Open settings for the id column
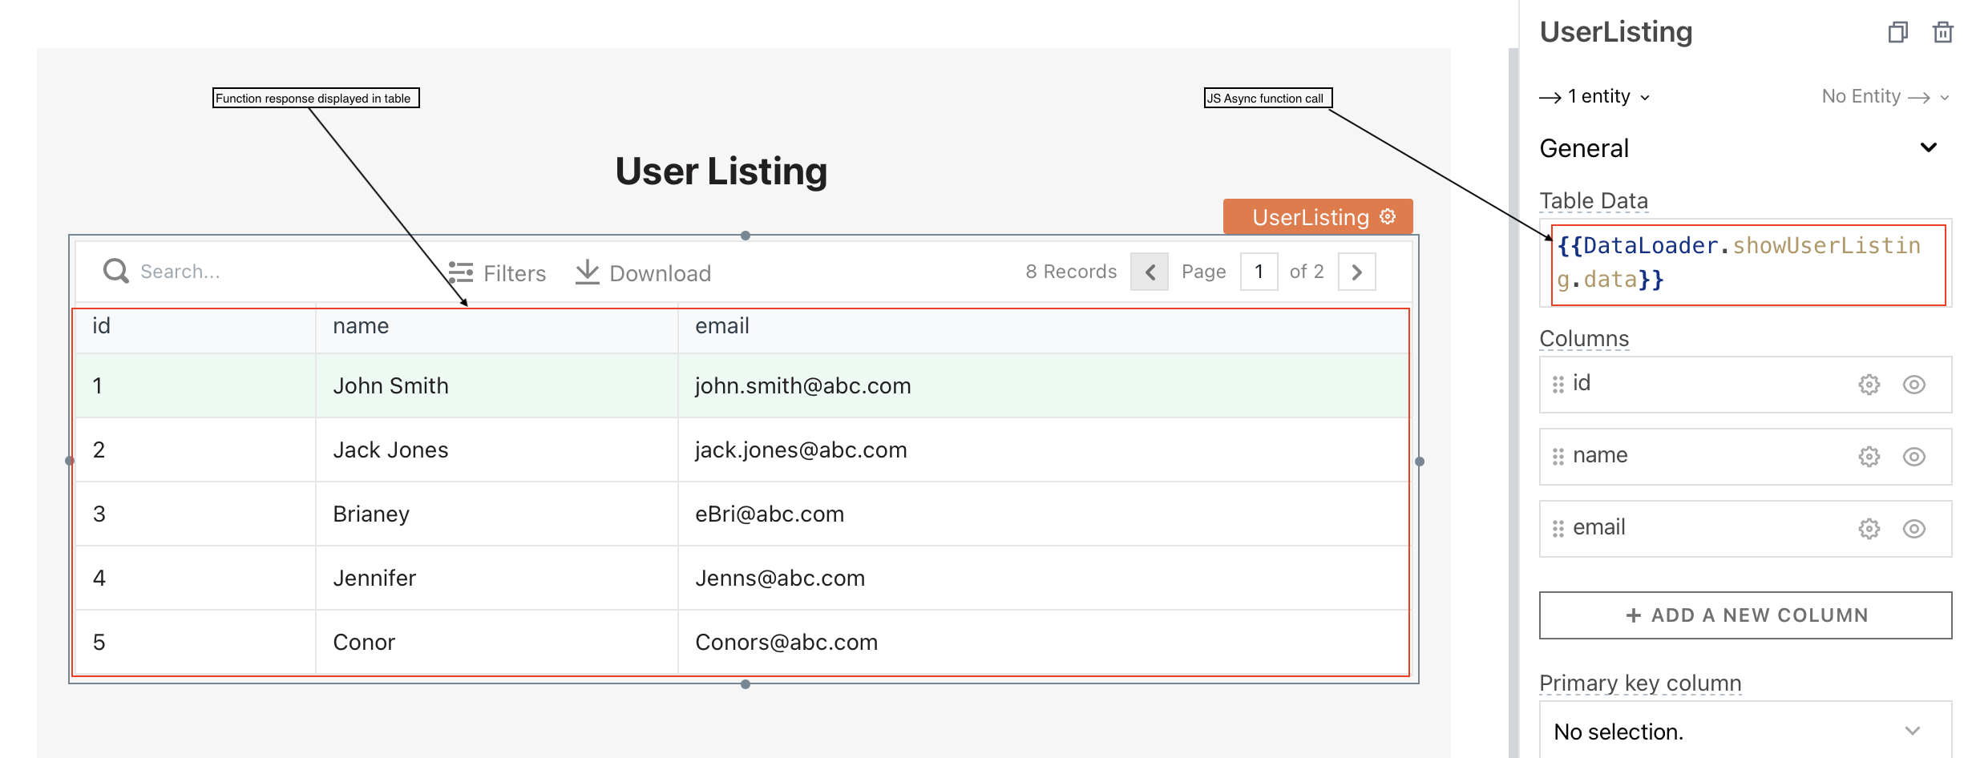The height and width of the screenshot is (758, 1972). [x=1868, y=384]
